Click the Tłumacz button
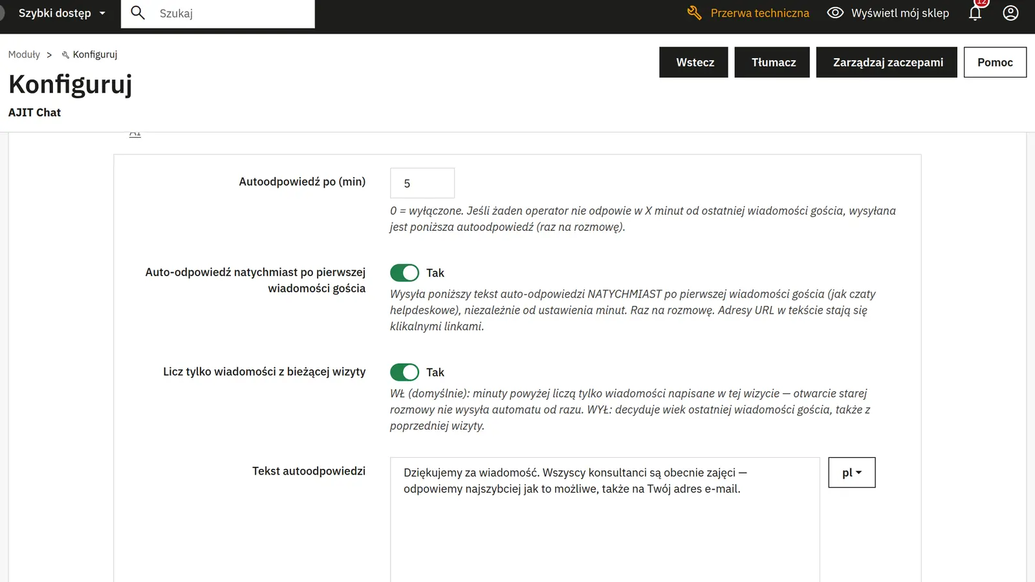1035x582 pixels. click(x=772, y=62)
